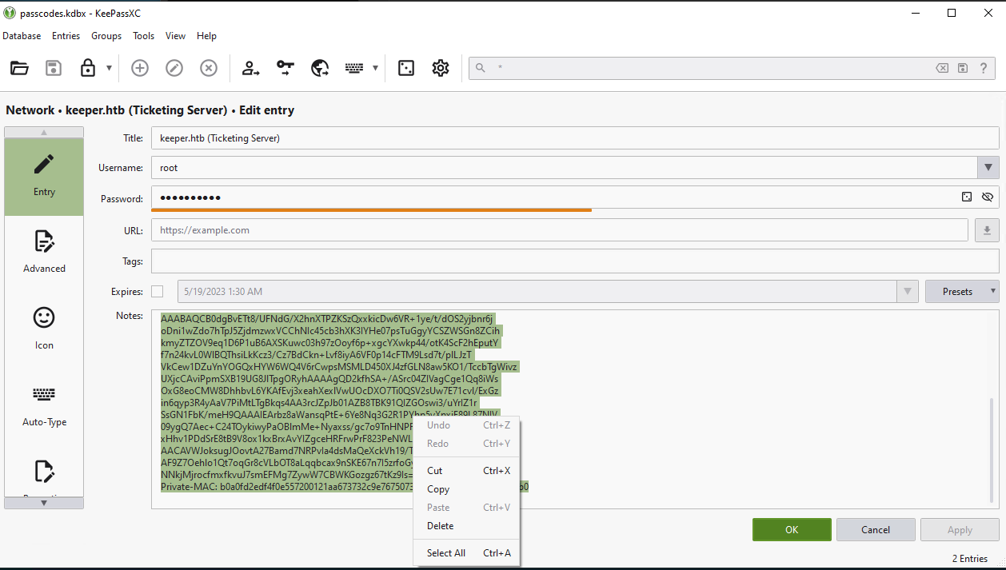1006x570 pixels.
Task: Click the Copy Password key icon
Action: pos(285,68)
